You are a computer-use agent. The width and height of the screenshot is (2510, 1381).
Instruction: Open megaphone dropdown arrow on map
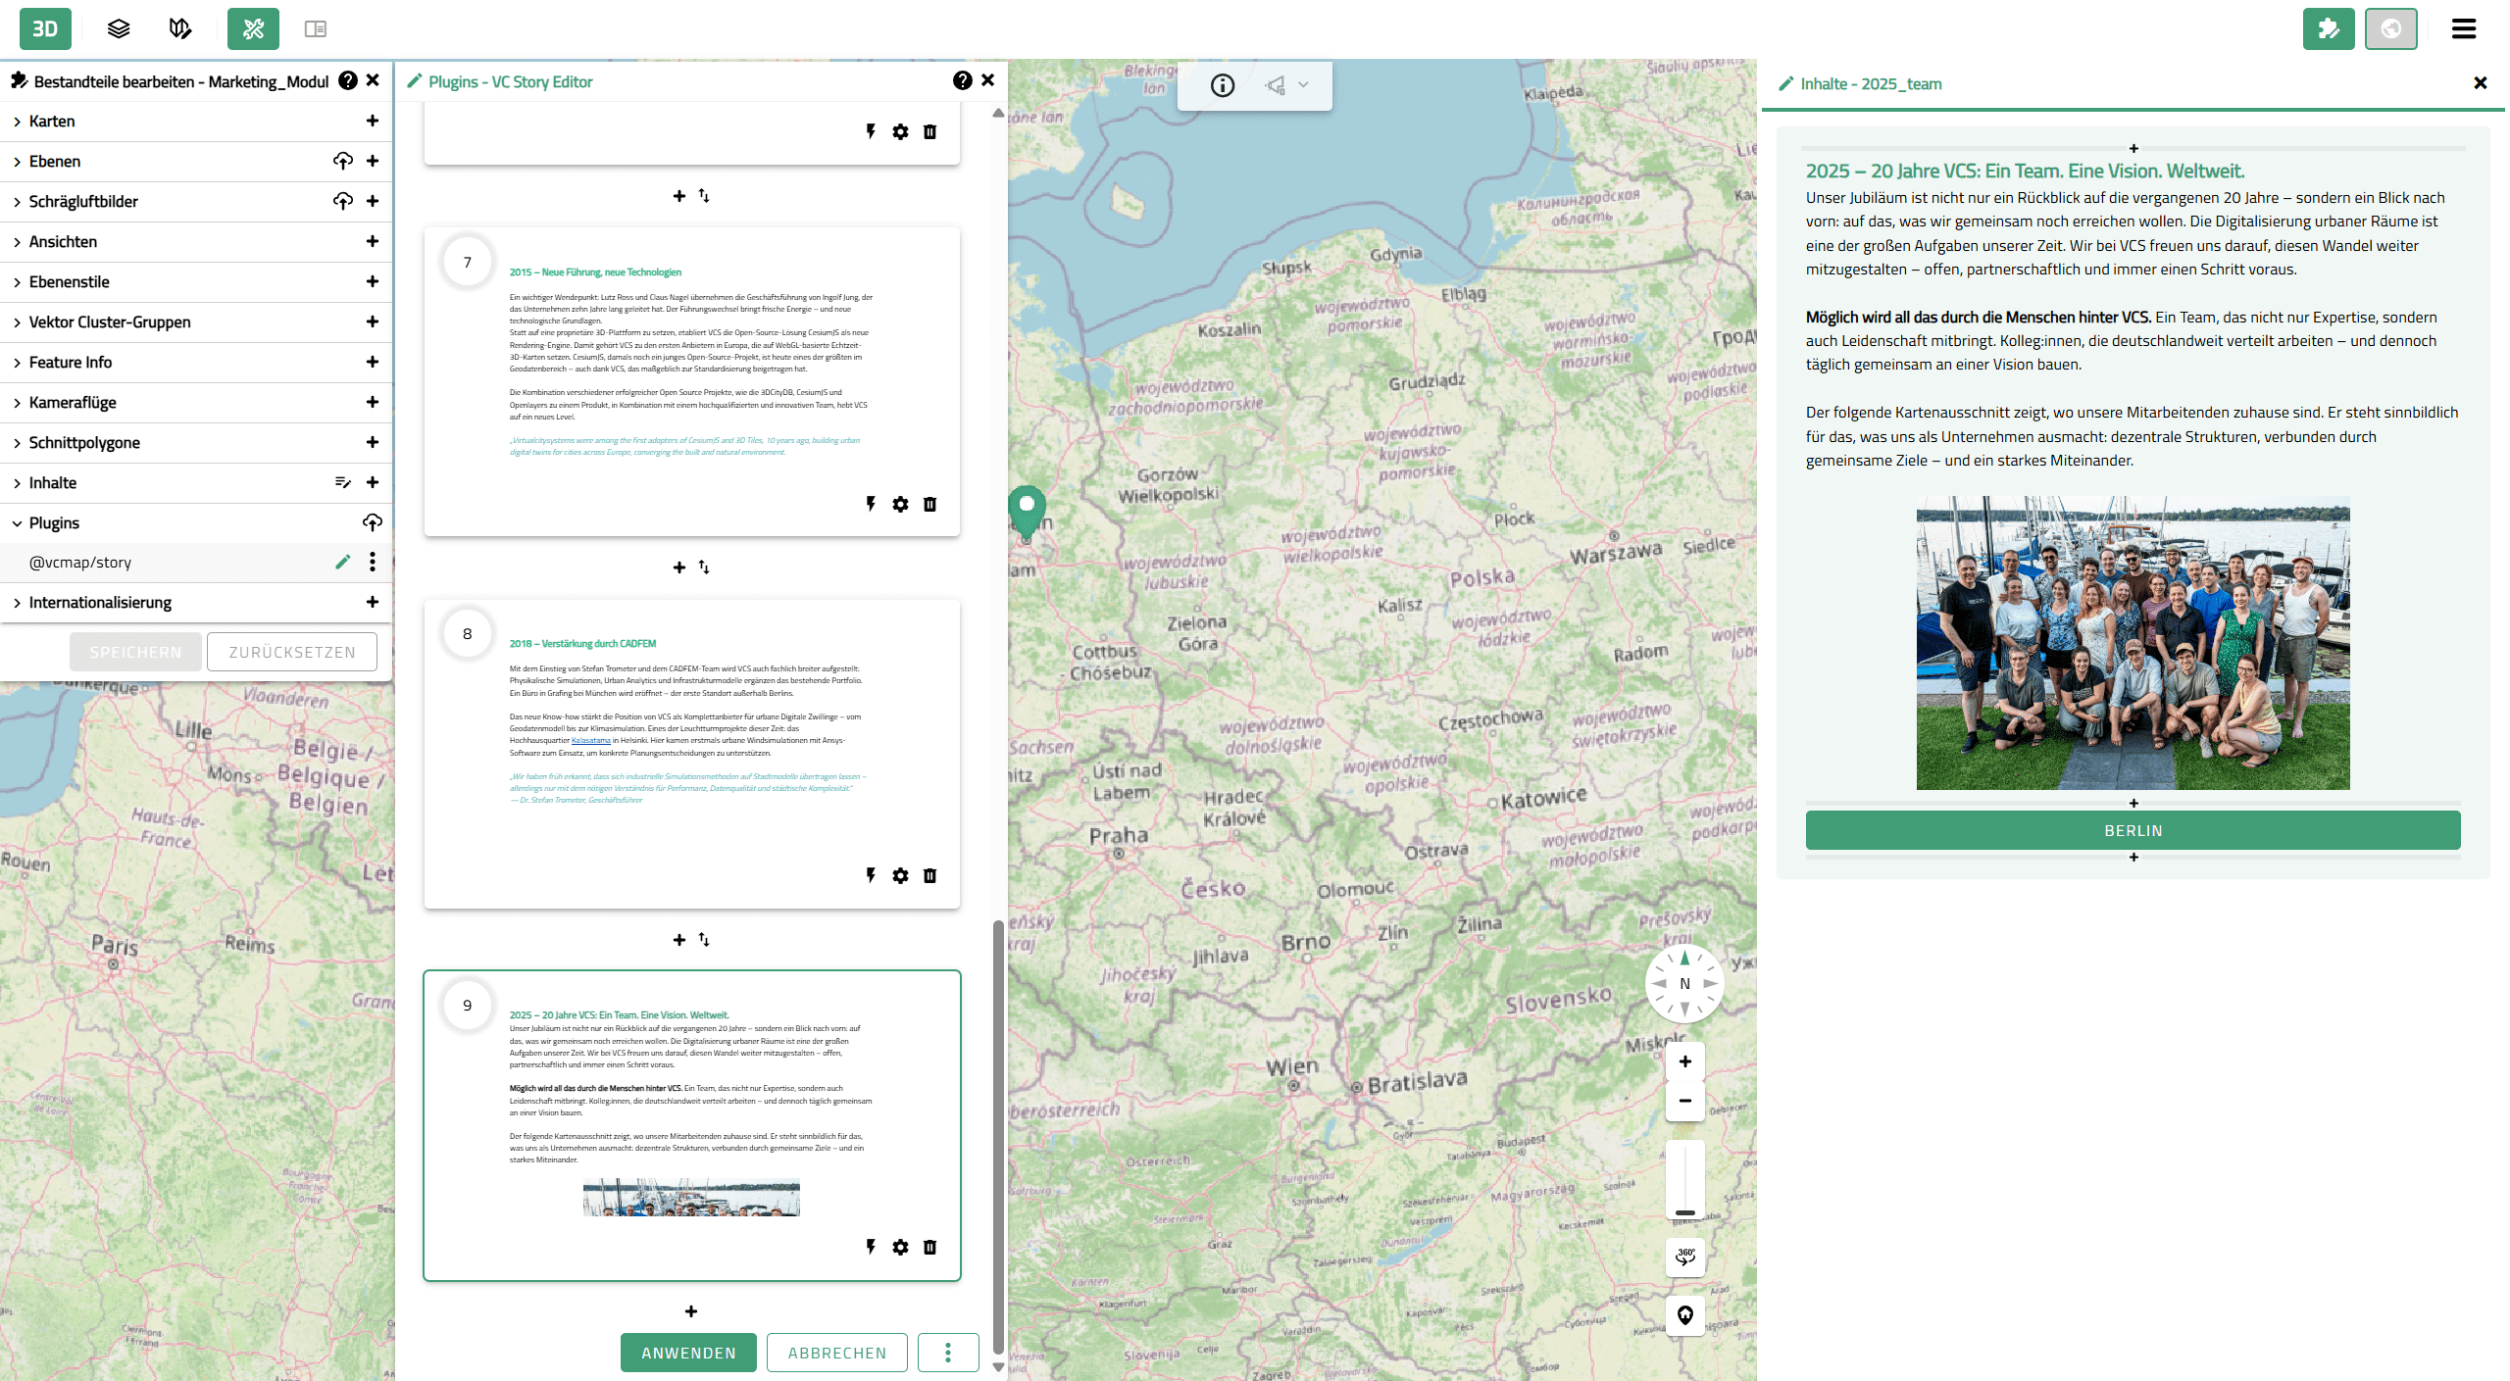click(x=1303, y=85)
